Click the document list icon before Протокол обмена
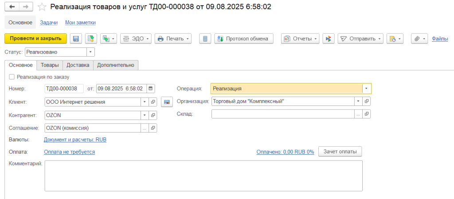The image size is (454, 199). [x=205, y=39]
